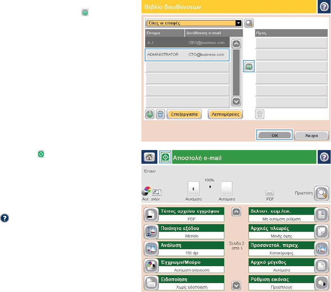Cancel with the Άκυρο button
The width and height of the screenshot is (331, 292).
[x=311, y=136]
